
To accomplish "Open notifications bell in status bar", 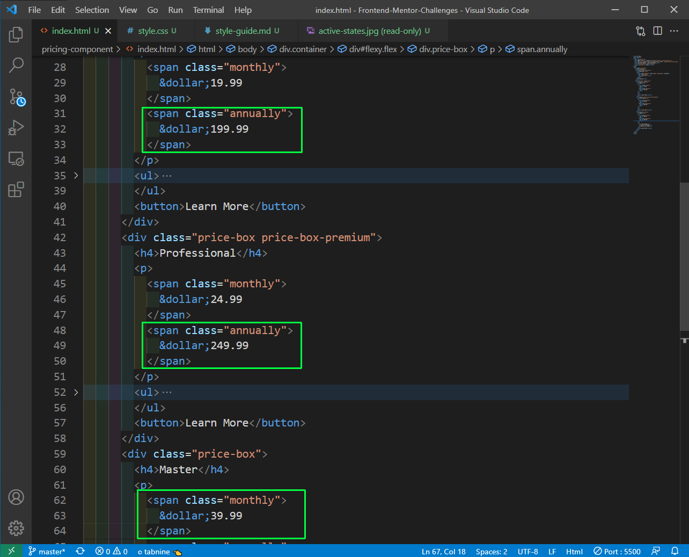I will coord(675,551).
